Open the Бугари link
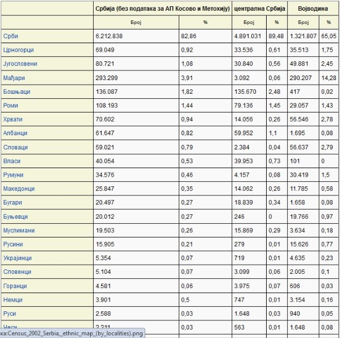 pos(12,202)
